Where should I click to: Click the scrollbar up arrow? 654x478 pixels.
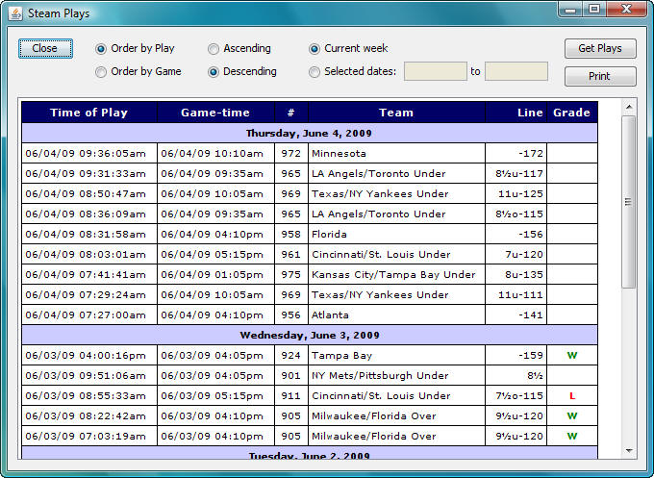[629, 107]
